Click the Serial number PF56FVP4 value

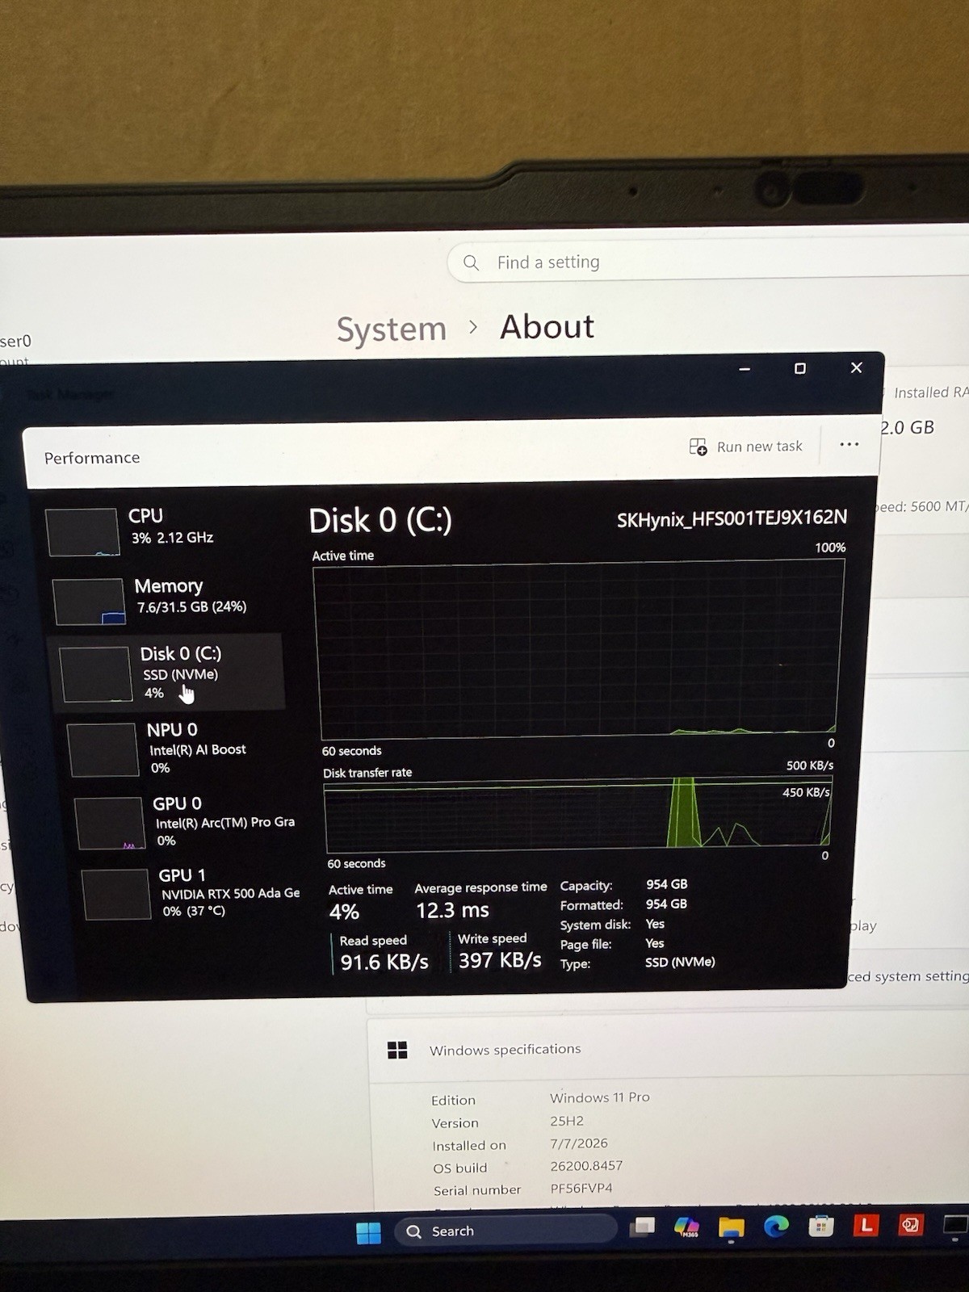click(x=581, y=1189)
